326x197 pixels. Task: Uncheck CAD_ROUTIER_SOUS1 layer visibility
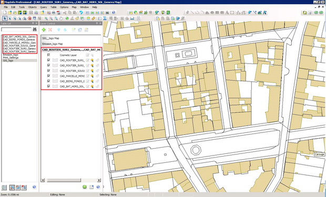(x=49, y=70)
